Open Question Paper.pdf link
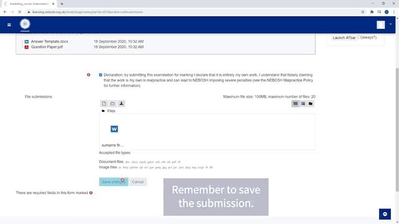The height and width of the screenshot is (224, 399). coord(47,47)
